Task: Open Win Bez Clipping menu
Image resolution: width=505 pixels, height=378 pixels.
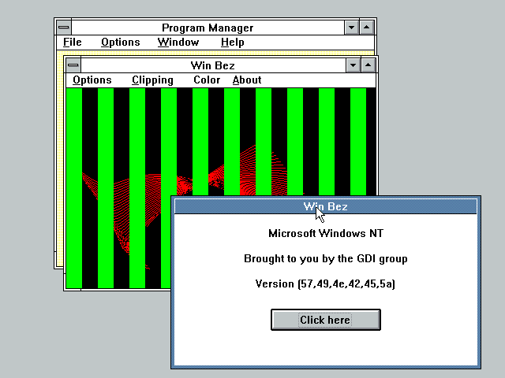Action: [152, 80]
